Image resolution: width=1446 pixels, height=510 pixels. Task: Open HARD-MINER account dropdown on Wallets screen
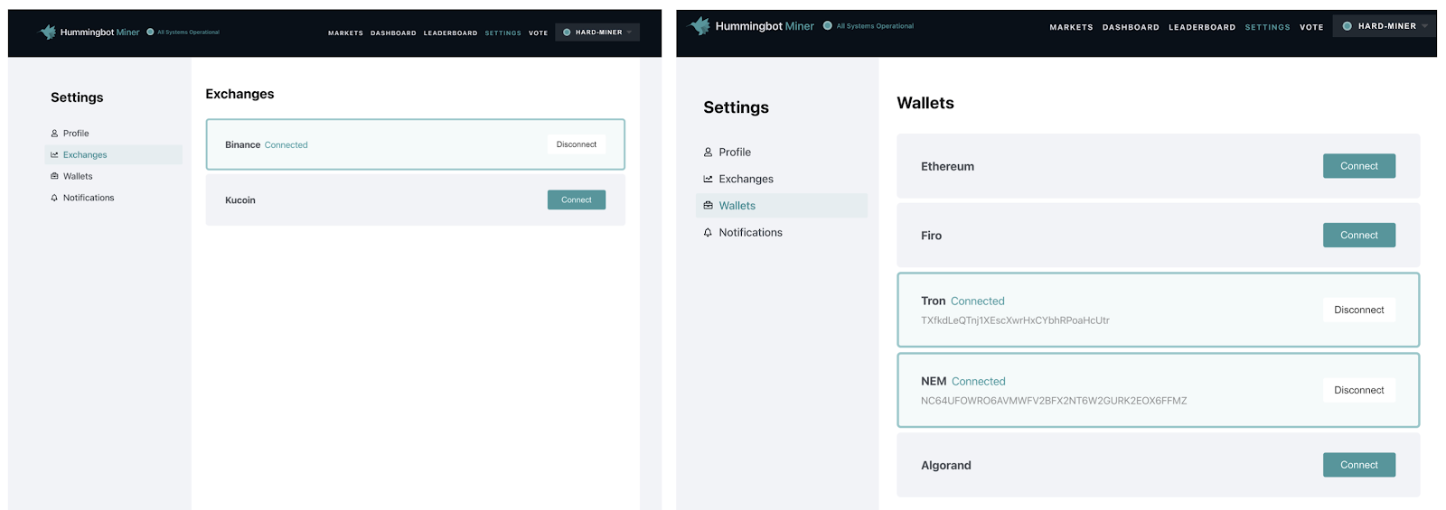pyautogui.click(x=1385, y=26)
